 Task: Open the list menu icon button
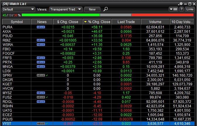[173, 9]
